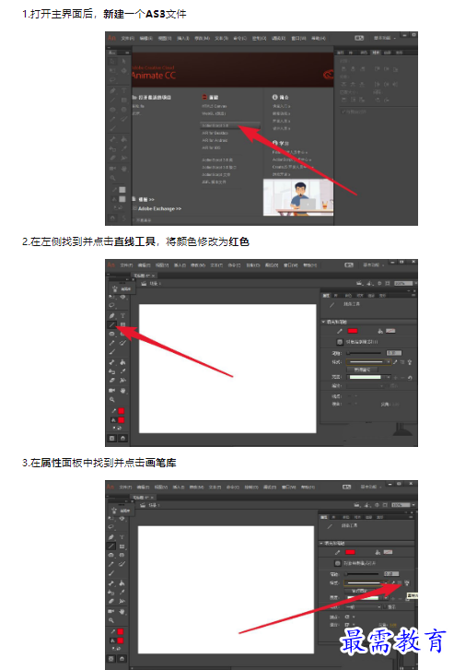
Task: Click center stage icon in step 3 edit bar
Action: [x=378, y=505]
